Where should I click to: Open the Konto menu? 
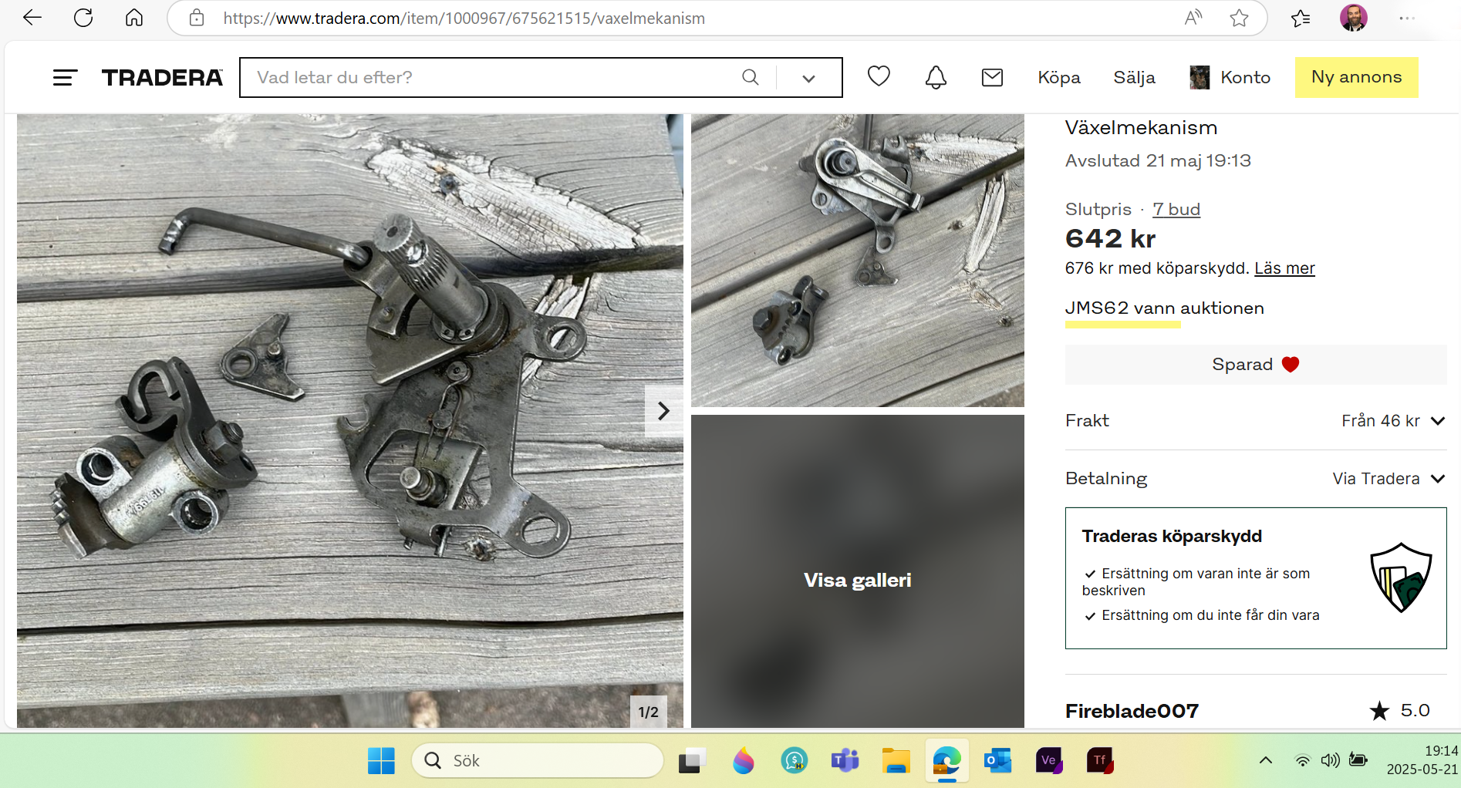click(x=1230, y=77)
